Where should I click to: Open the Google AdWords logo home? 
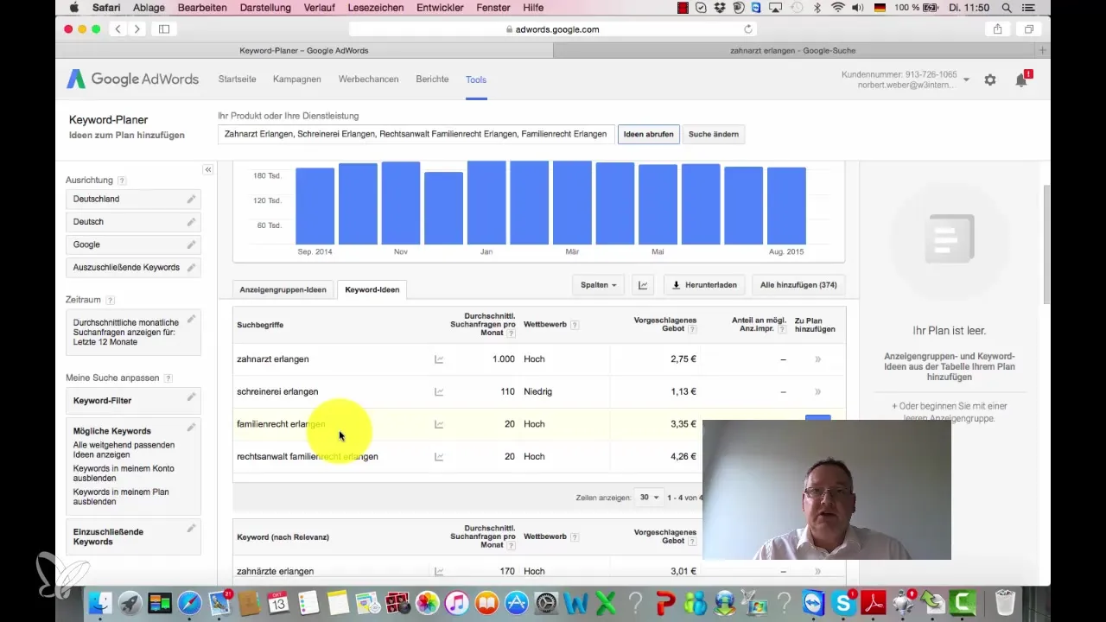click(x=132, y=79)
